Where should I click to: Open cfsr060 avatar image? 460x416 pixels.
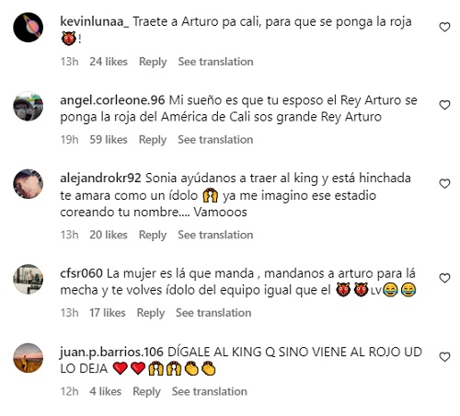click(x=29, y=279)
